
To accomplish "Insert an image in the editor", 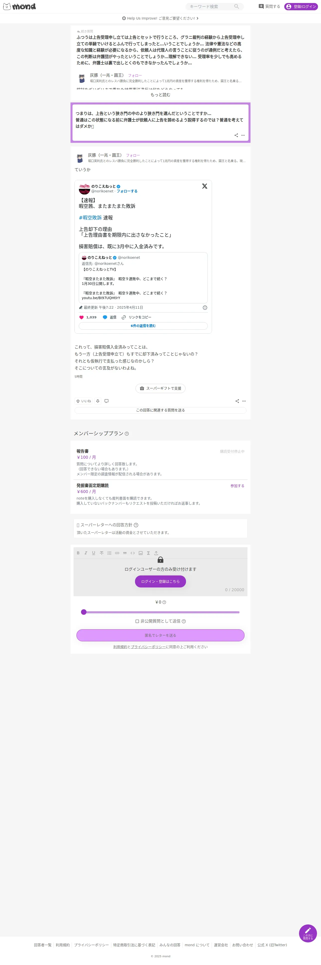I will coord(140,553).
